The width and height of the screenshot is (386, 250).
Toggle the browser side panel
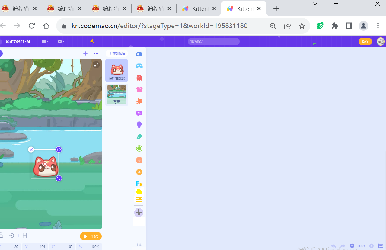349,26
